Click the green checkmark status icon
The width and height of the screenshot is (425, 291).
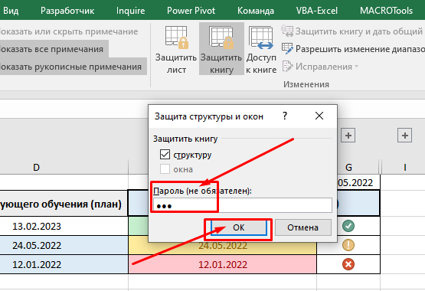click(x=348, y=226)
